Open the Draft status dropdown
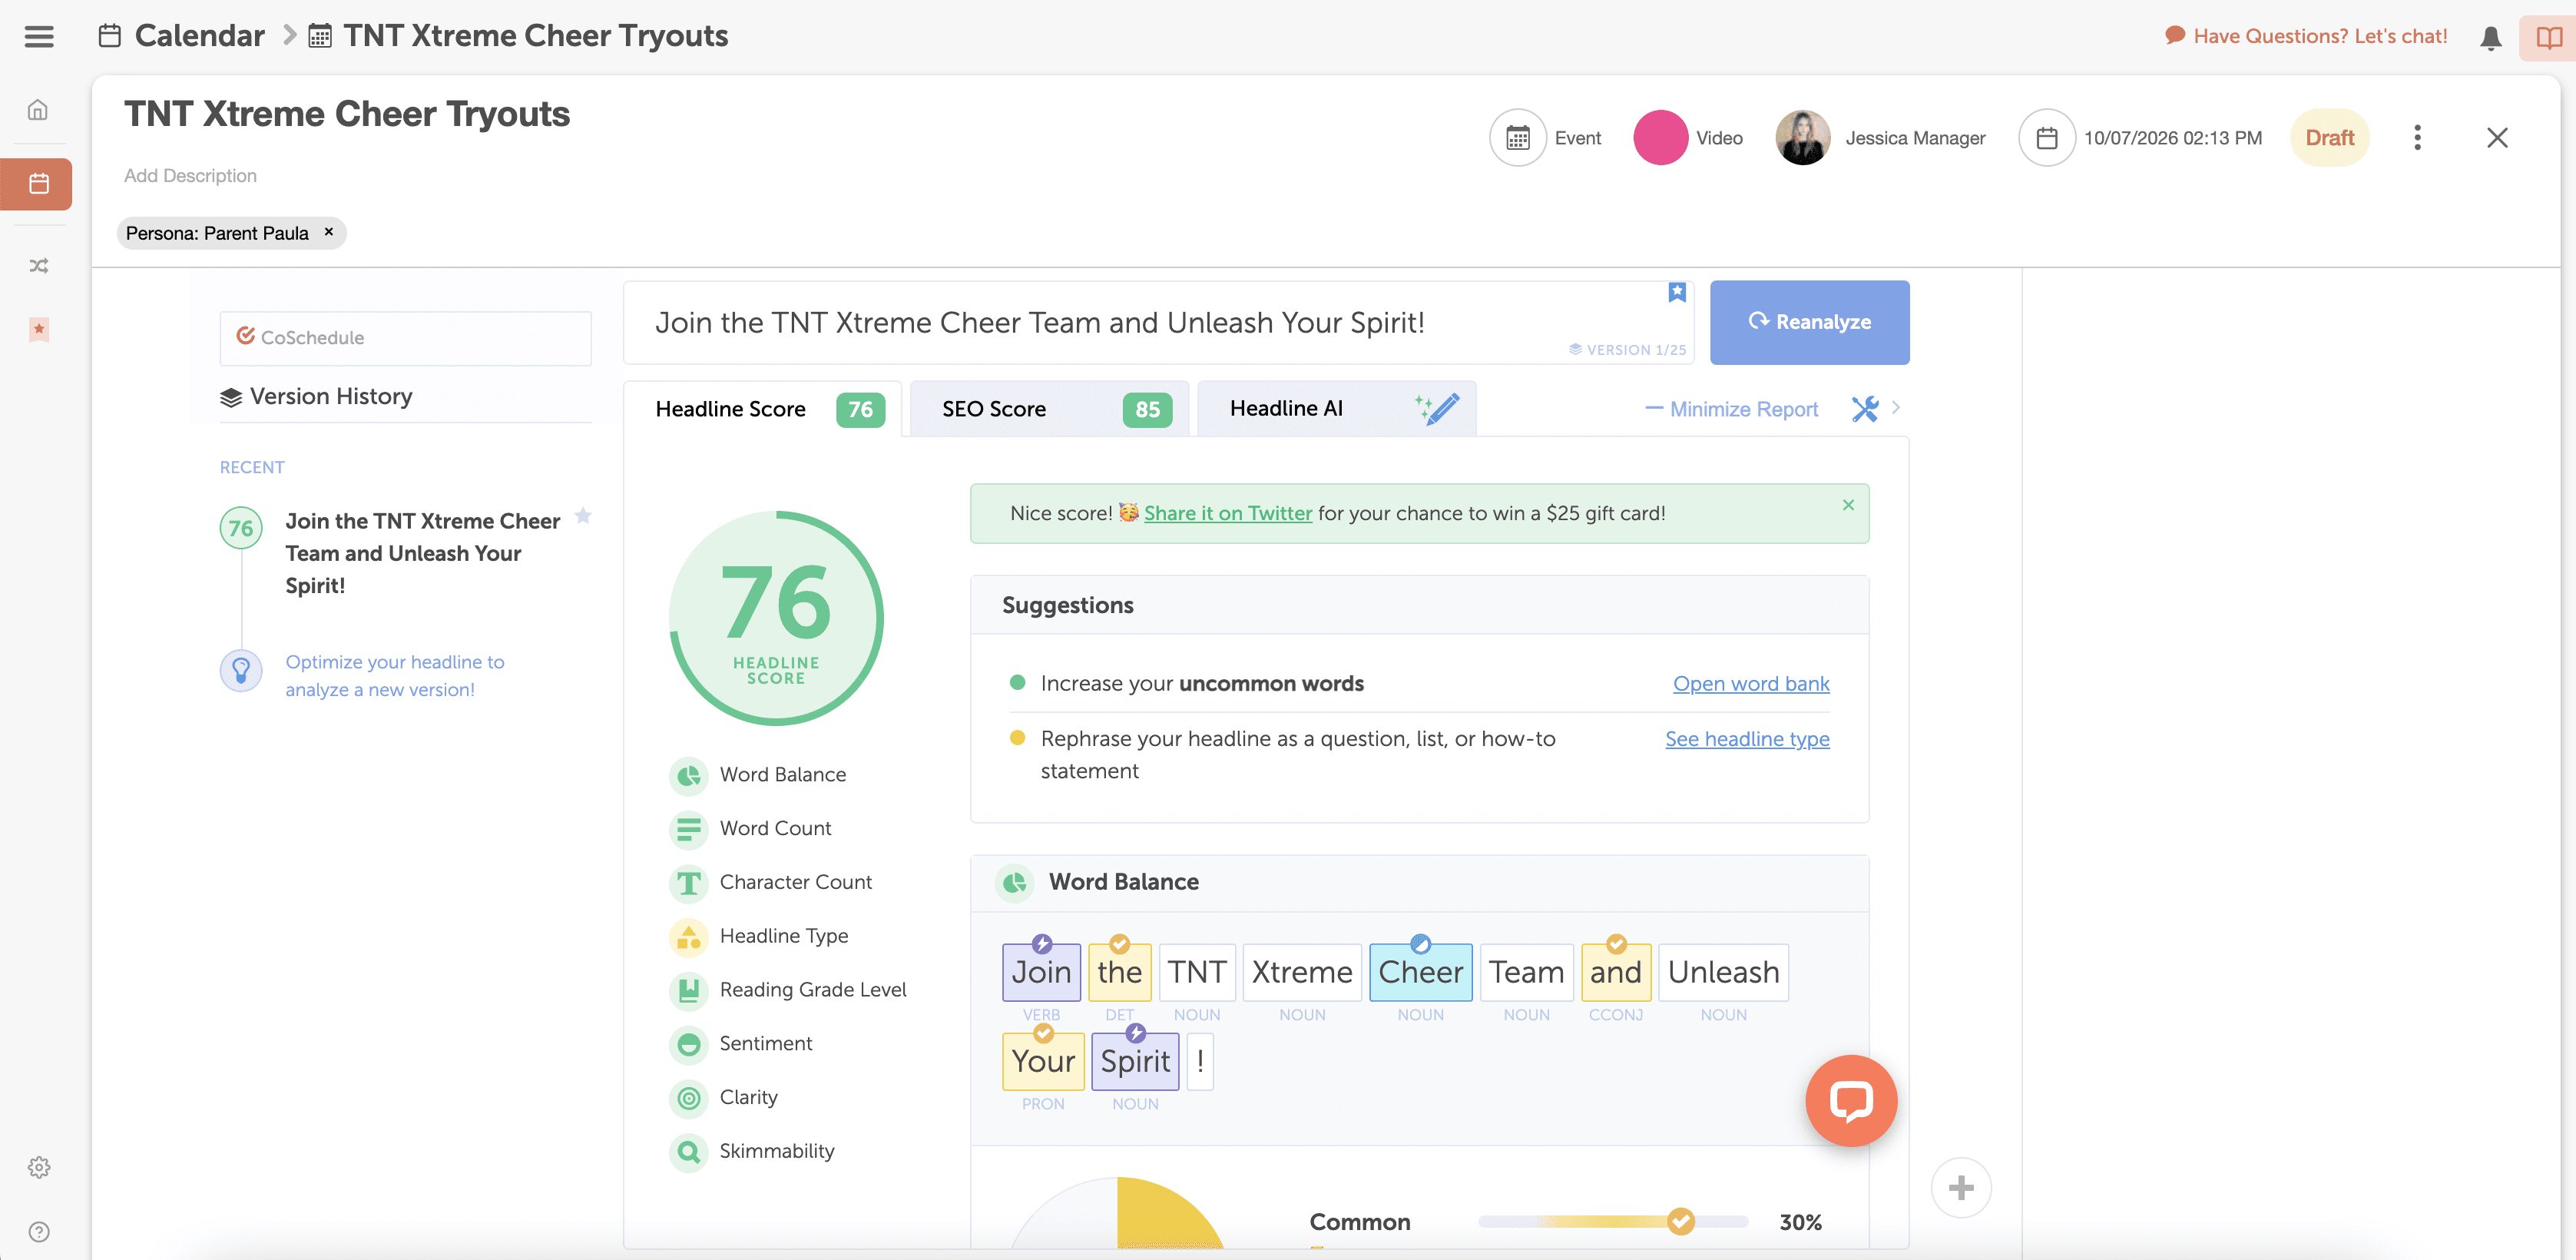 [2329, 138]
